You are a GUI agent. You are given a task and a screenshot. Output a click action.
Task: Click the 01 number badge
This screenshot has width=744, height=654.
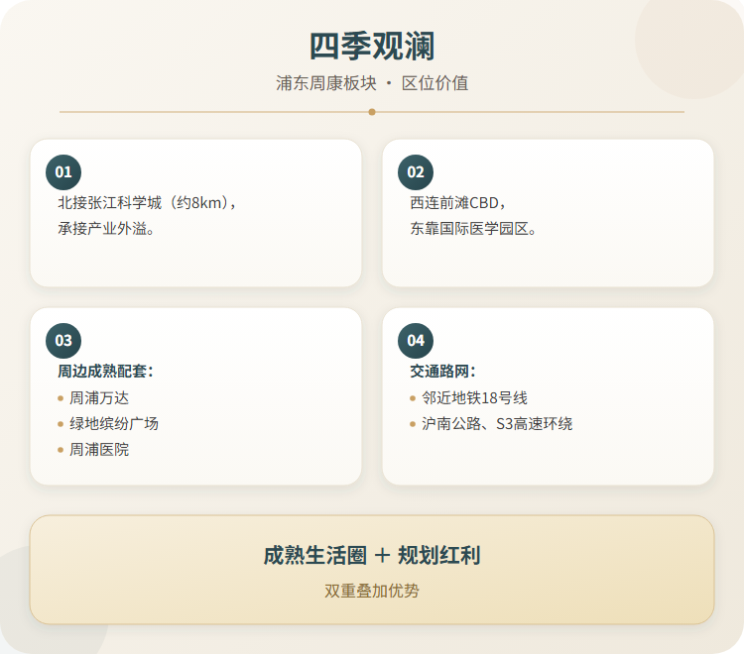(x=63, y=172)
